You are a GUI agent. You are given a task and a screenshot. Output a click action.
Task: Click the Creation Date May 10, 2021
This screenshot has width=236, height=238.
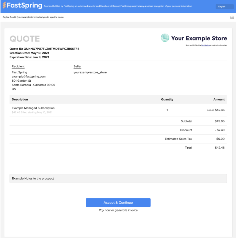tap(29, 53)
